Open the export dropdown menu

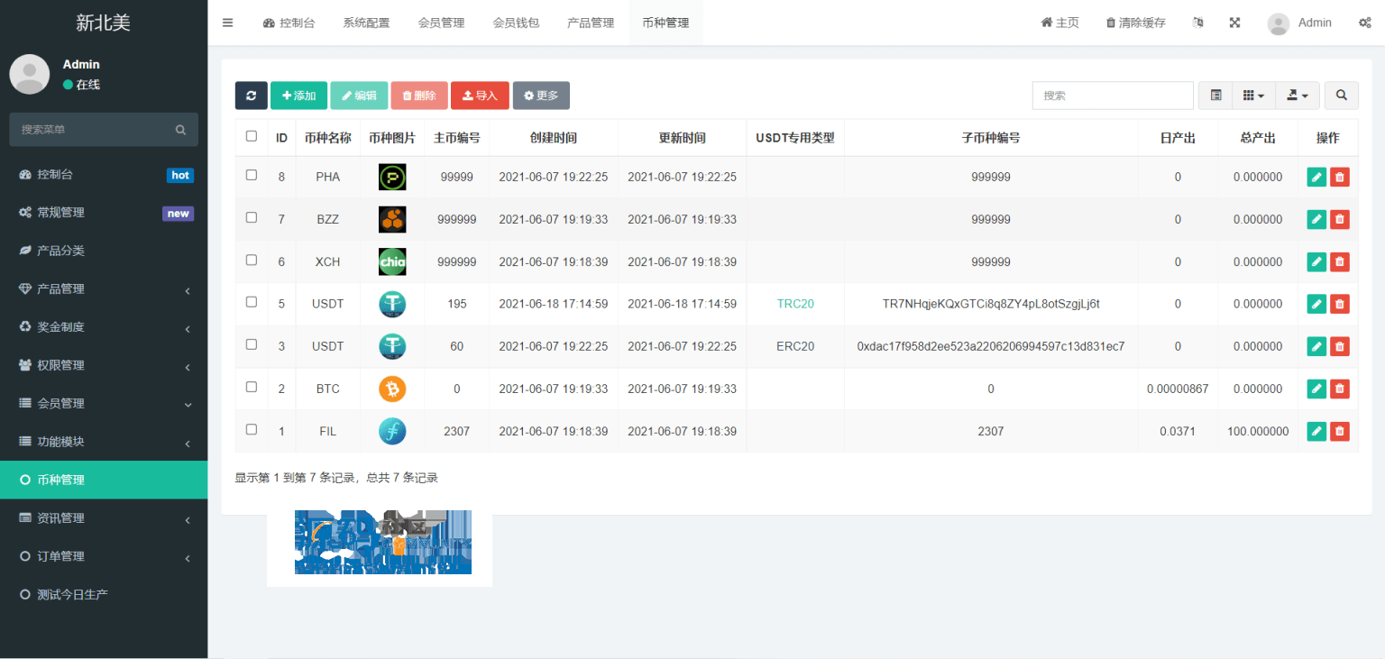1298,96
